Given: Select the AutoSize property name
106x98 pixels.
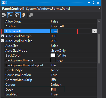Looking at the screenshot, I should coord(12,46).
